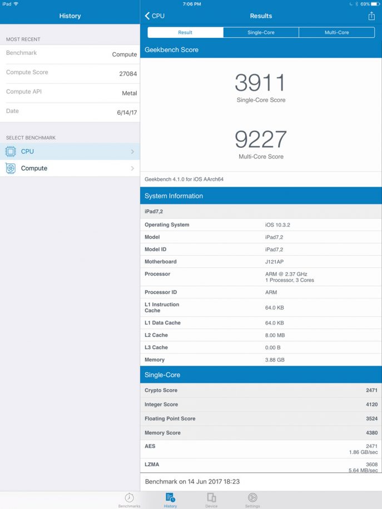This screenshot has height=509, width=382.
Task: Tap the J121AP motherboard value
Action: pyautogui.click(x=274, y=262)
